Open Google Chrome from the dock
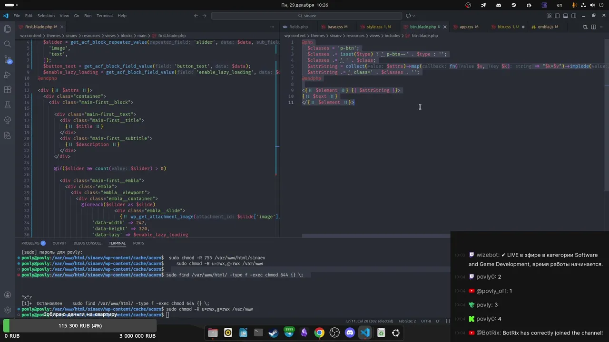The width and height of the screenshot is (609, 342). click(x=319, y=333)
